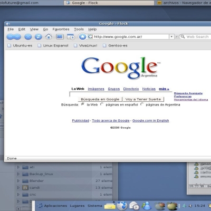This screenshot has height=211, width=211.
Task: Switch to 'Google - Flock' taskbar button
Action: tap(109, 3)
